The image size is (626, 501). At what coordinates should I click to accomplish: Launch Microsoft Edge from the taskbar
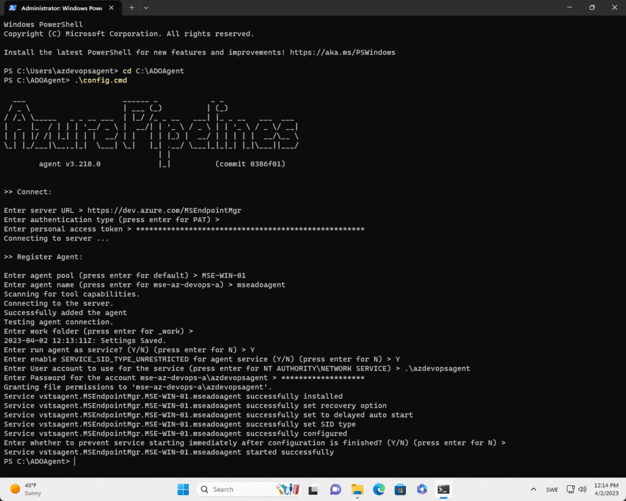coord(379,489)
